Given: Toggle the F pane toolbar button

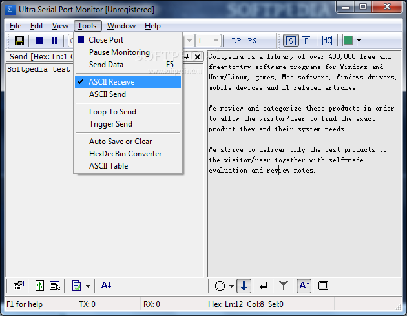Looking at the screenshot, I should pyautogui.click(x=306, y=41).
